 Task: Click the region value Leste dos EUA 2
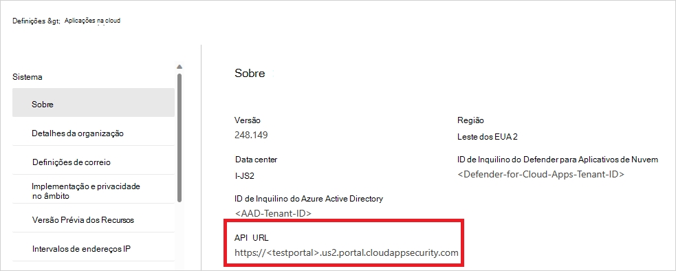487,137
